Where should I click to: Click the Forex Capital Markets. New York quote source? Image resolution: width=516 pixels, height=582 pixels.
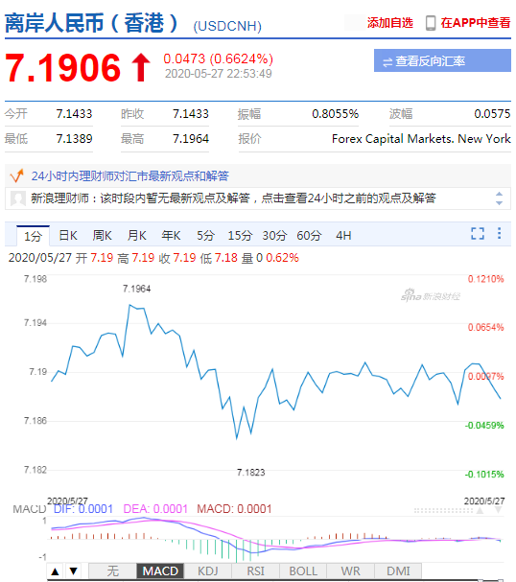(x=421, y=139)
